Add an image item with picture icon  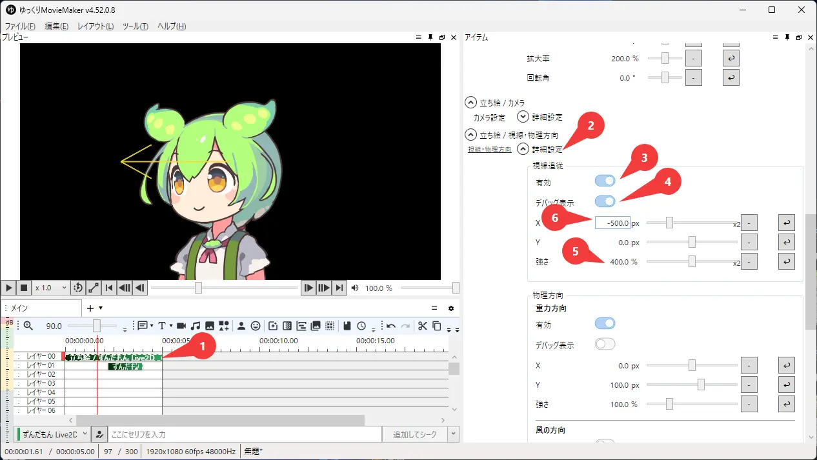[x=210, y=326]
